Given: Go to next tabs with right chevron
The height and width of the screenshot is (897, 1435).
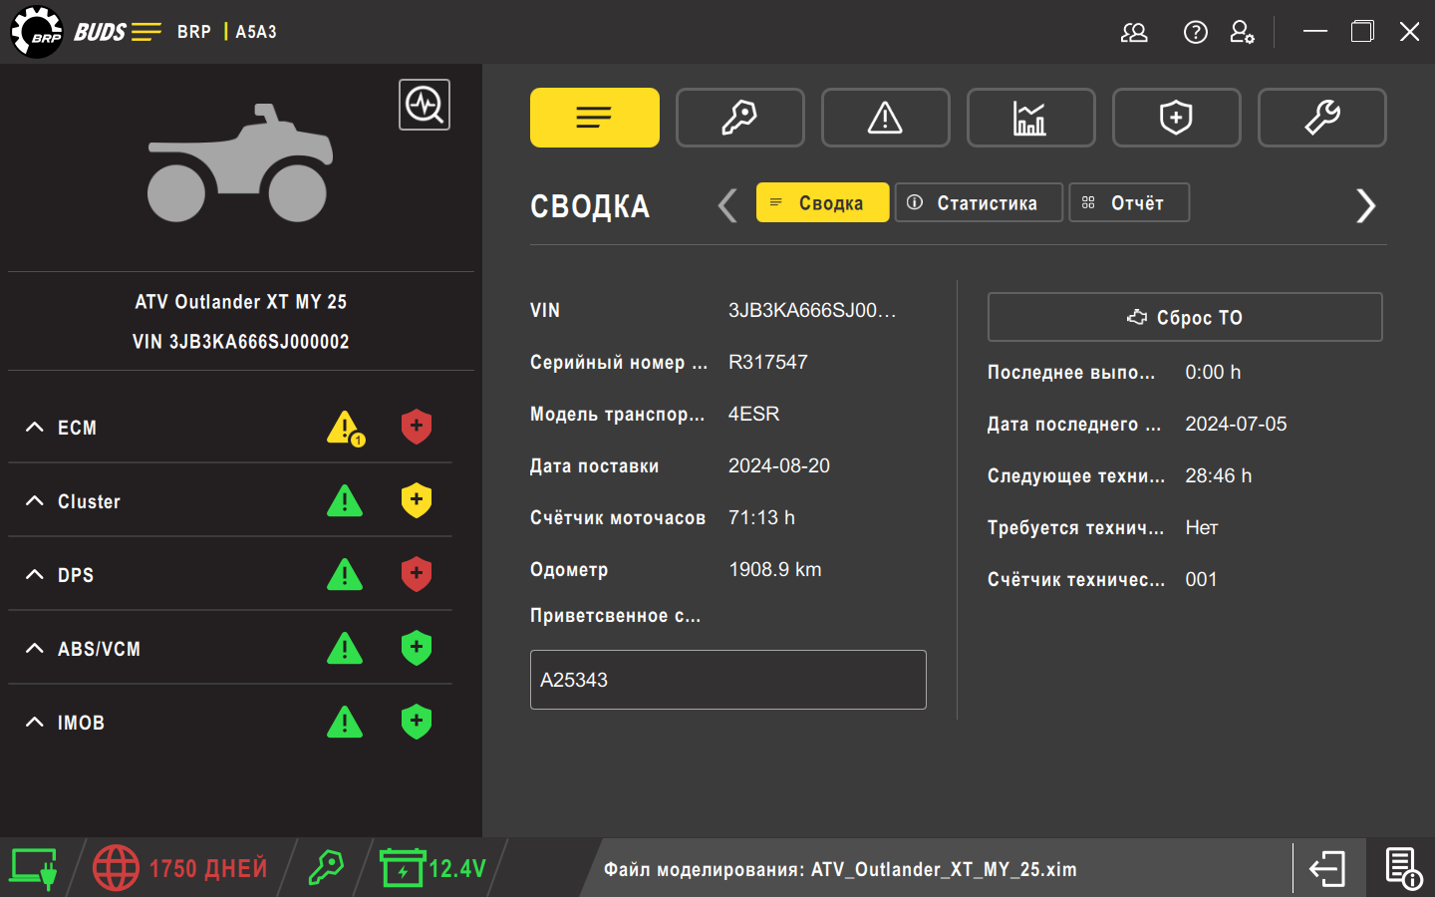Looking at the screenshot, I should (1365, 206).
